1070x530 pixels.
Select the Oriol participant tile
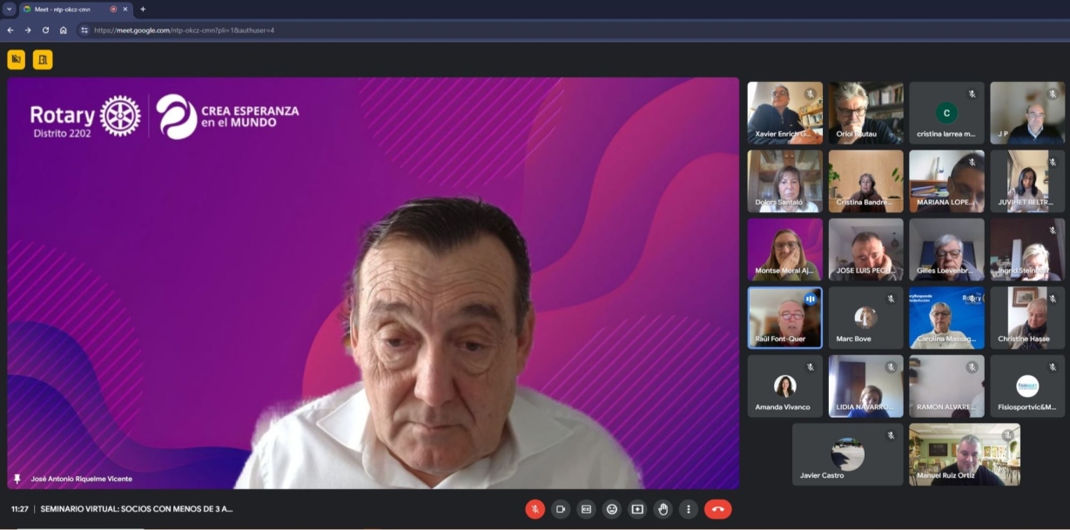click(865, 113)
